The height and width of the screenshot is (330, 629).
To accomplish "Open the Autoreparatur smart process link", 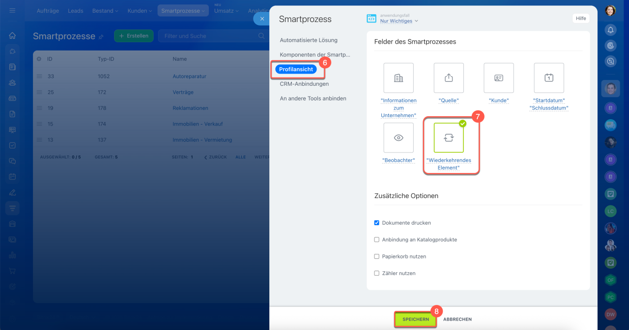I will 190,76.
